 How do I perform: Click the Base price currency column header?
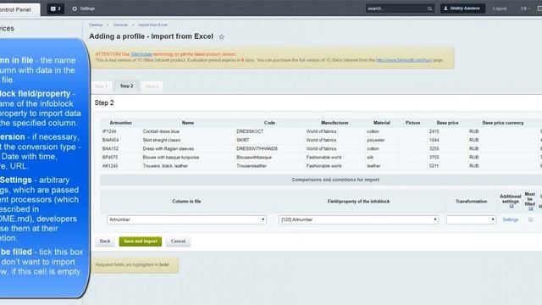[502, 123]
